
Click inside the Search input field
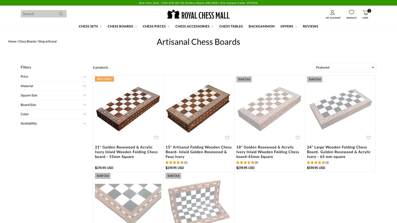pos(38,14)
